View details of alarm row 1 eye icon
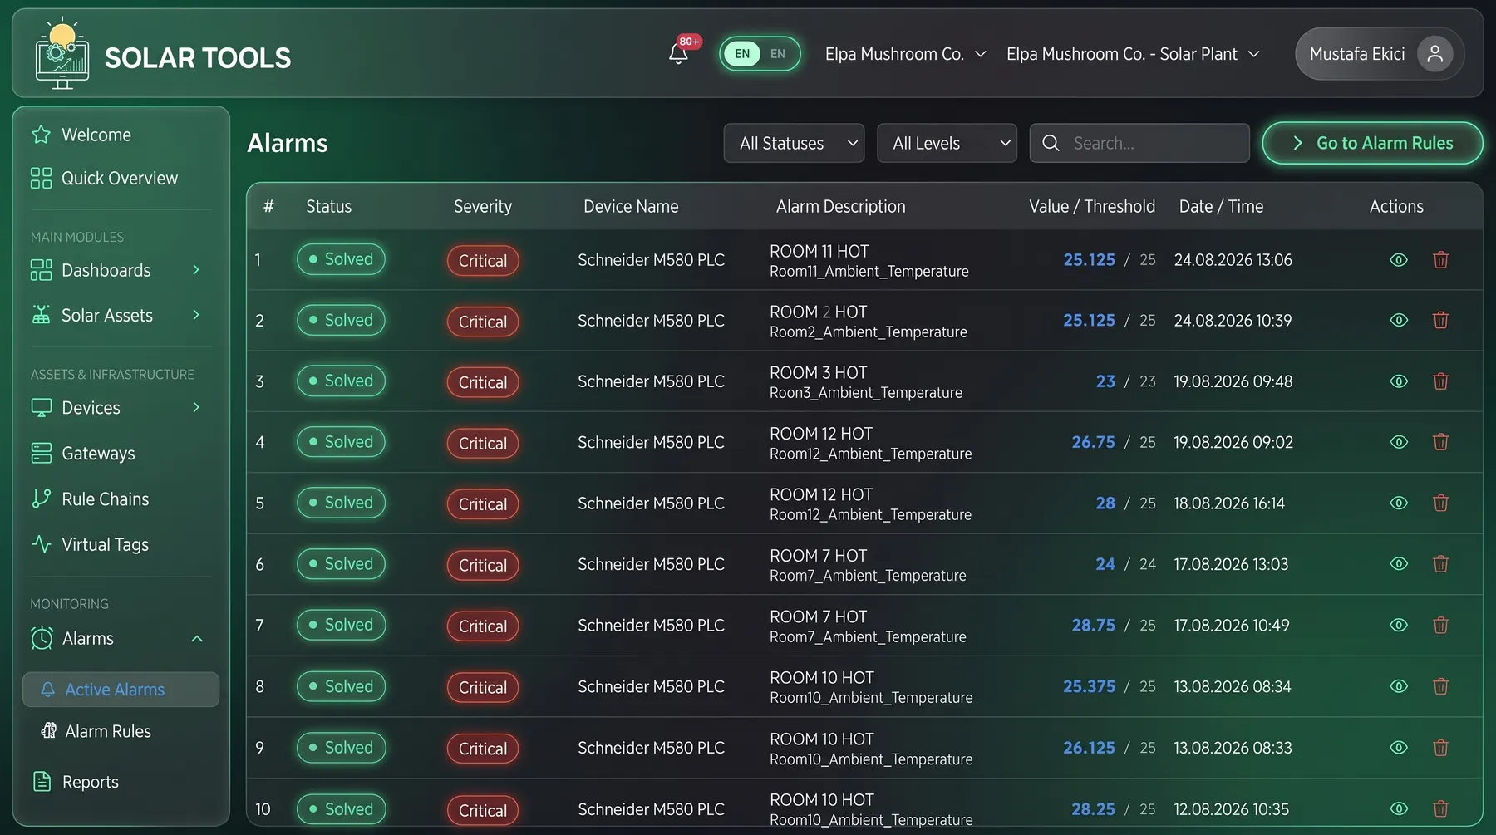Image resolution: width=1496 pixels, height=835 pixels. pos(1399,260)
